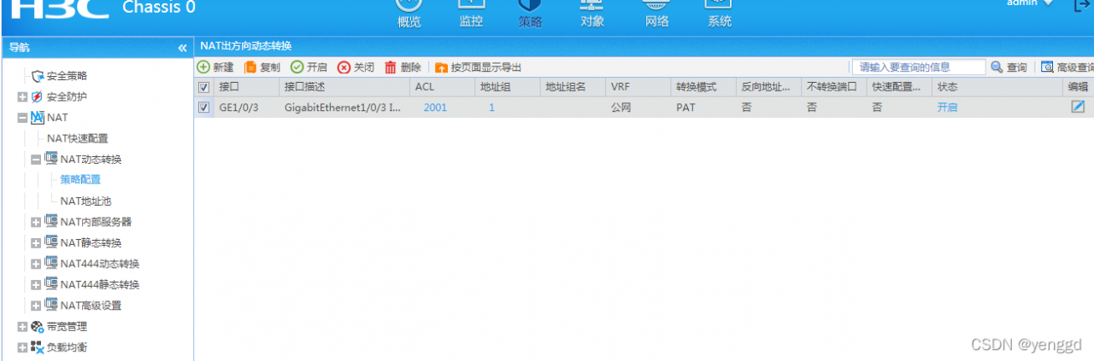Click the H3C logo
The width and height of the screenshot is (1094, 361).
coord(62,9)
